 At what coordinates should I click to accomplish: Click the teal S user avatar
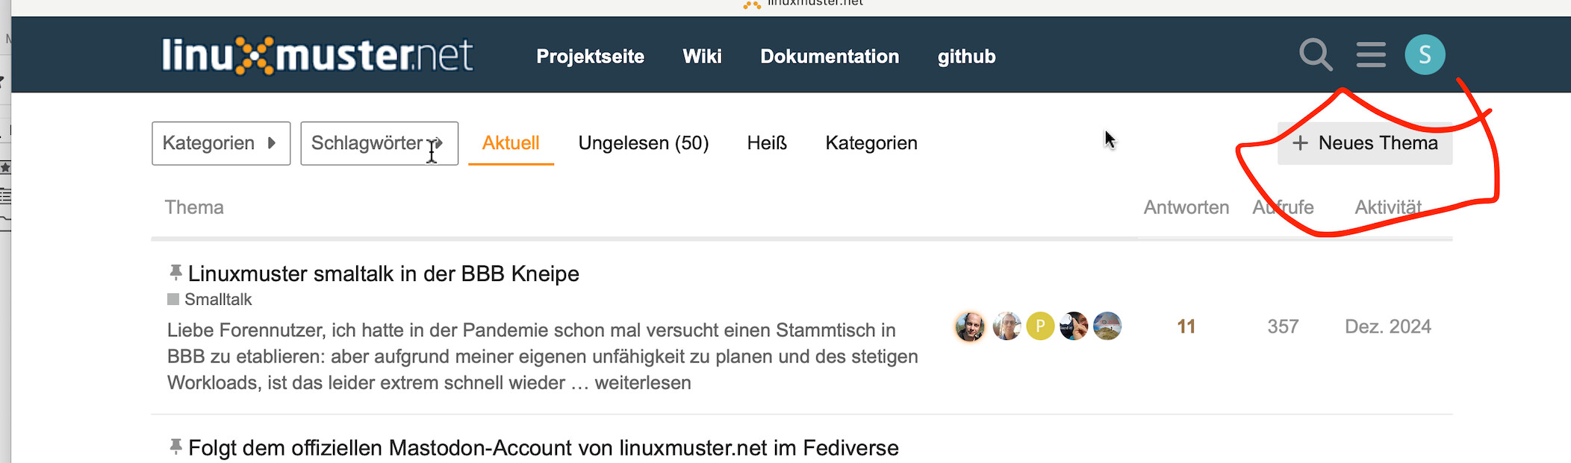pos(1425,54)
